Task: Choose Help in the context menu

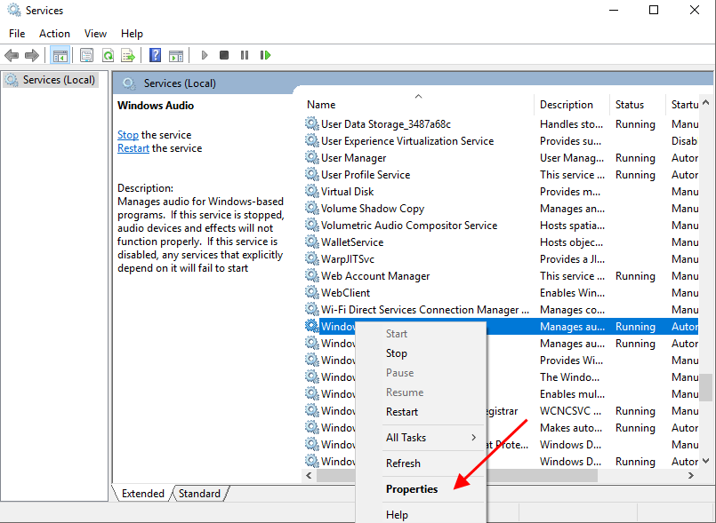Action: click(x=397, y=515)
